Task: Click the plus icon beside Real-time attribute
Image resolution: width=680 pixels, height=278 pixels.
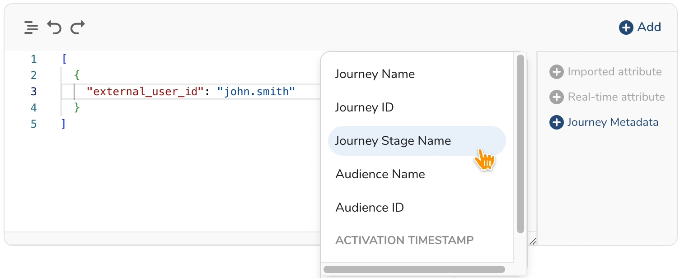Action: [556, 97]
